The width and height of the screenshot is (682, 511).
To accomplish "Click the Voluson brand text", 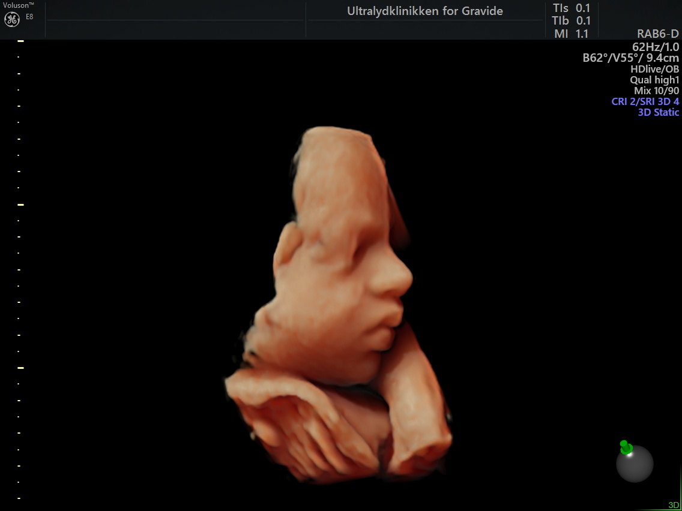I will coord(19,5).
